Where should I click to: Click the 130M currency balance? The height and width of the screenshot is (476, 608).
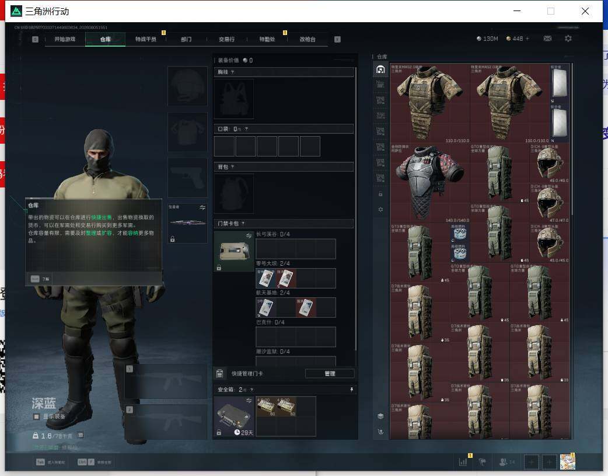tap(487, 39)
